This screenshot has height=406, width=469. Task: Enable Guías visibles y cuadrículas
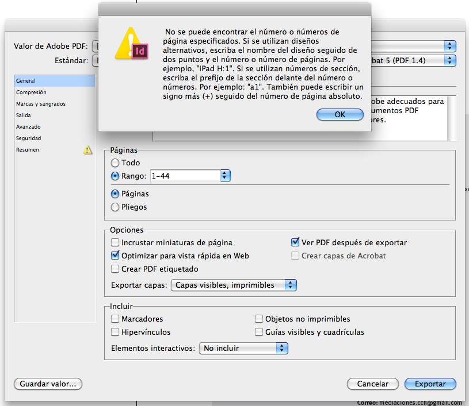(259, 332)
